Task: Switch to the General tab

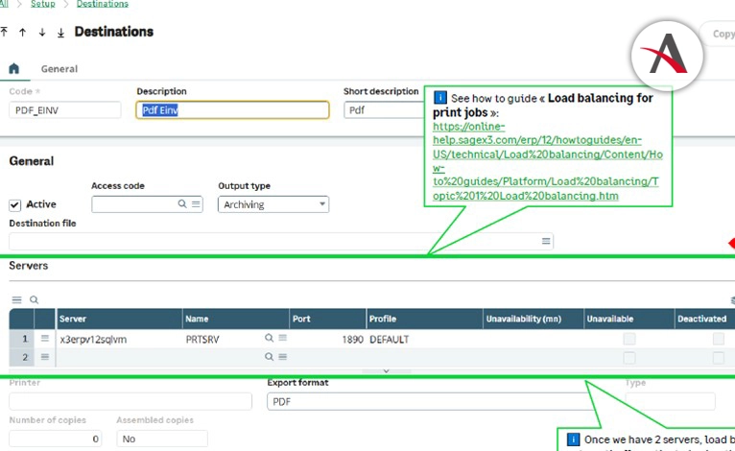Action: pyautogui.click(x=59, y=69)
